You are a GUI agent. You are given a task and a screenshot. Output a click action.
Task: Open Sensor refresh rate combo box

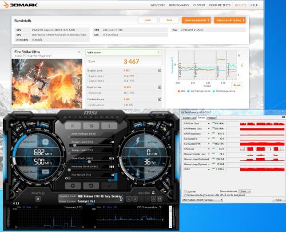click(245, 191)
